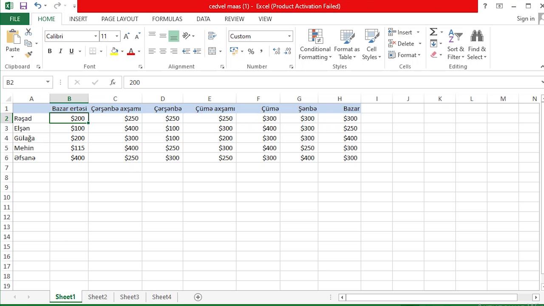
Task: Activate the Format Painter brush
Action: click(x=28, y=54)
